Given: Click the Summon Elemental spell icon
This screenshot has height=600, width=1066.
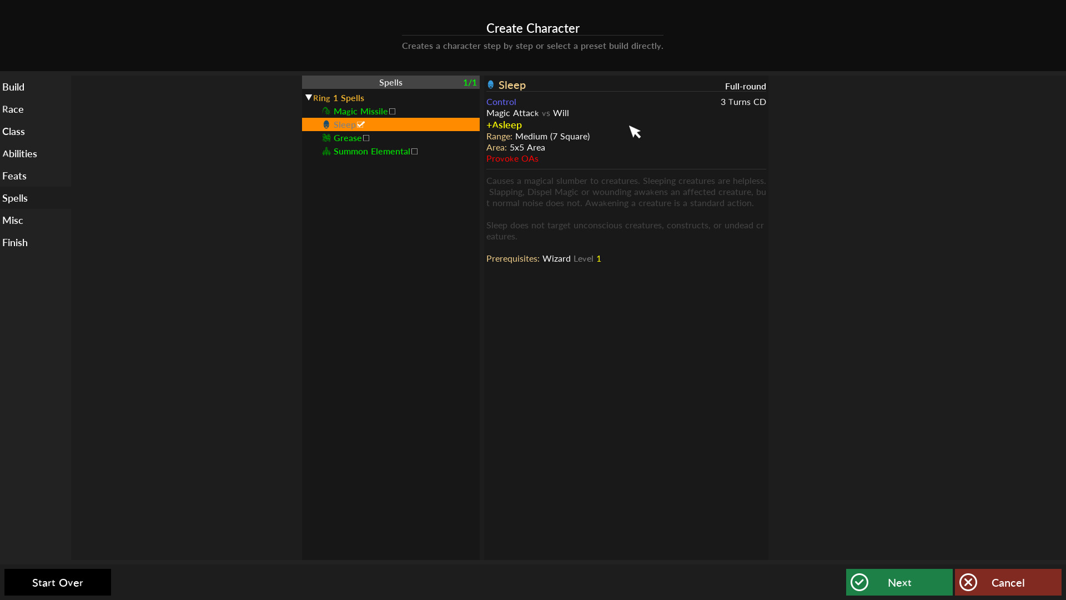Looking at the screenshot, I should pos(326,151).
